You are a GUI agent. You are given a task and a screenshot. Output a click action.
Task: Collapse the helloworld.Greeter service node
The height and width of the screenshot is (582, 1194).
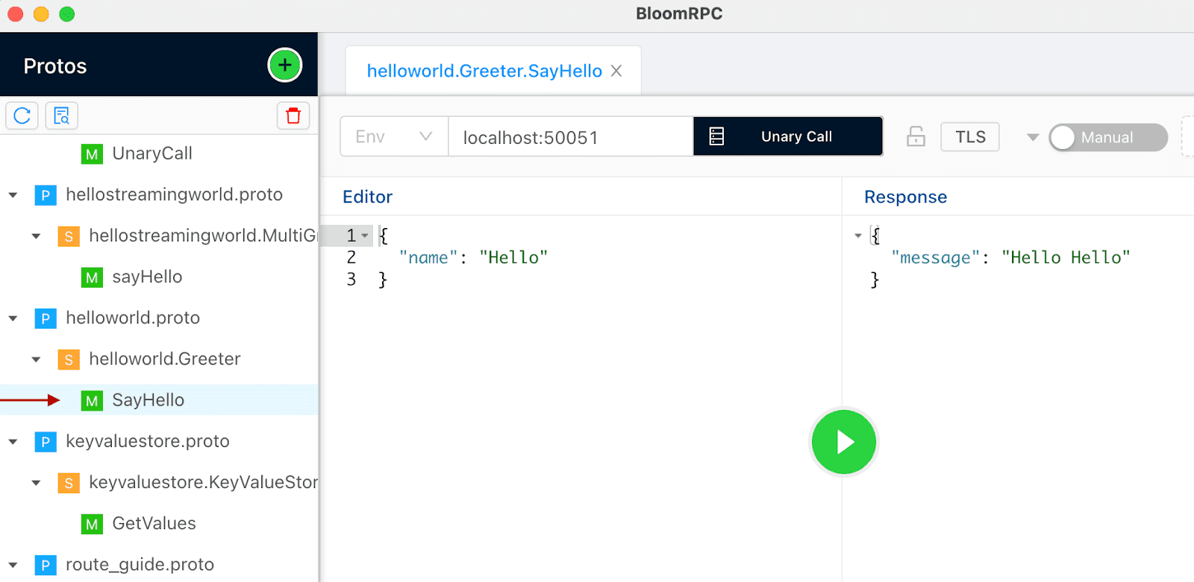pos(36,359)
